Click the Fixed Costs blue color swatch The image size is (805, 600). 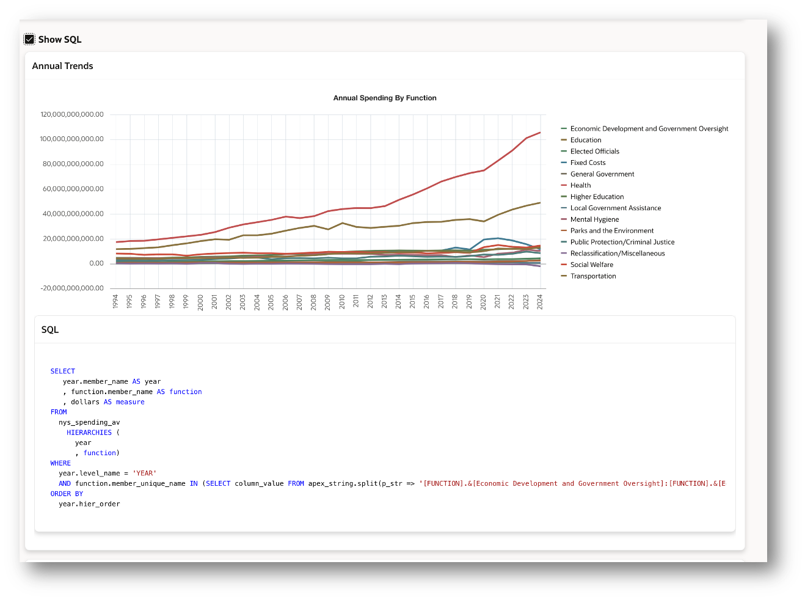coord(563,163)
